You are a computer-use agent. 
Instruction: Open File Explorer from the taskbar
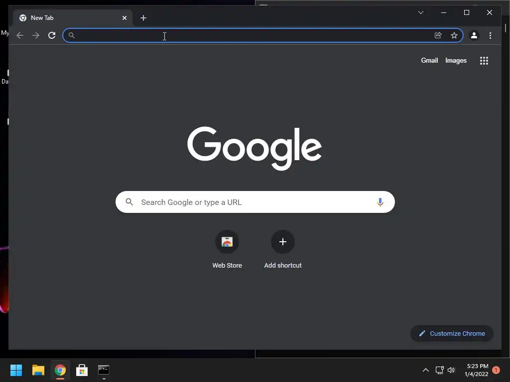pos(38,370)
